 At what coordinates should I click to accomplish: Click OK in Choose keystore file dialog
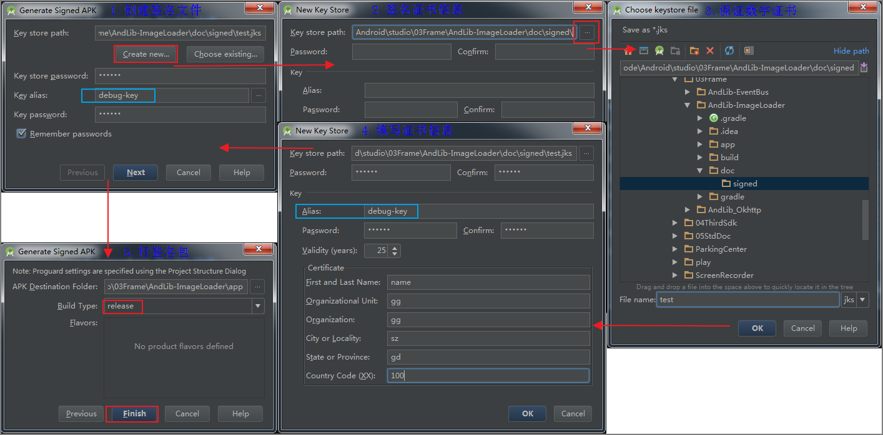(x=757, y=328)
